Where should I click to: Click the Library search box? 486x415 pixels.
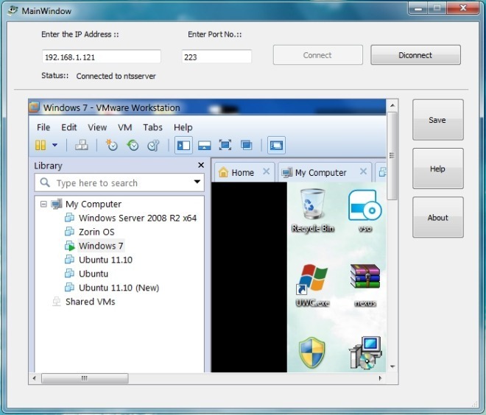[119, 182]
